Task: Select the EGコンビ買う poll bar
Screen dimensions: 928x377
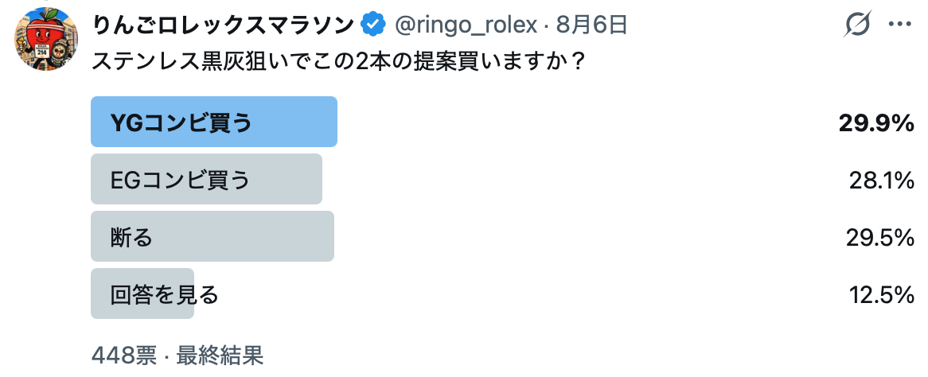Action: click(x=207, y=179)
